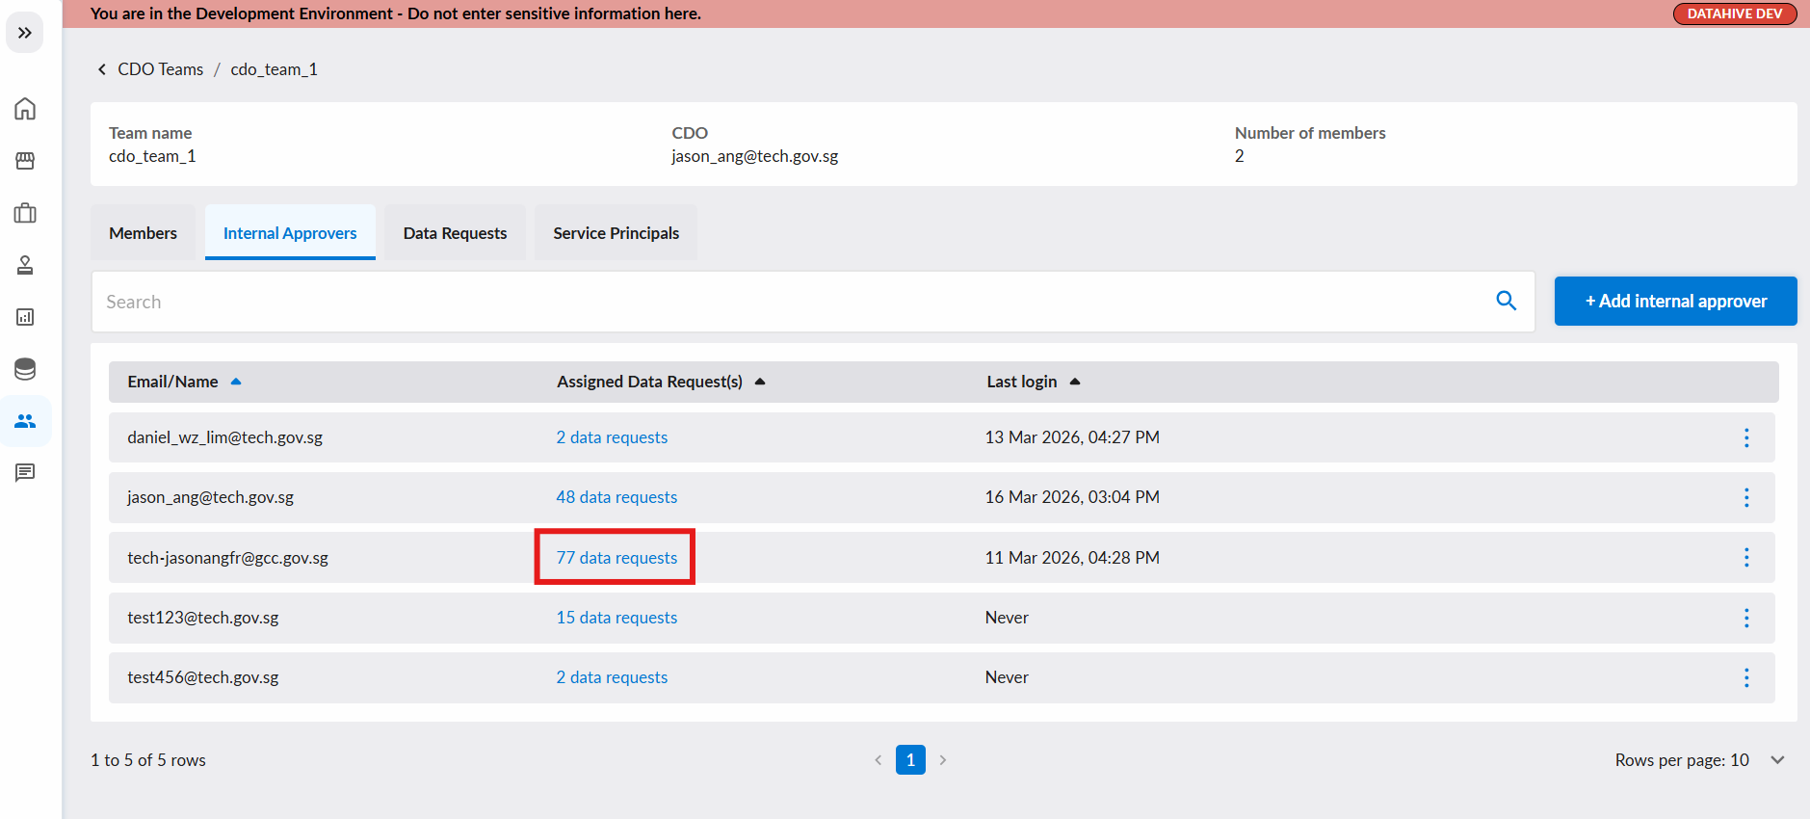Open the chart report icon in sidebar

[25, 317]
